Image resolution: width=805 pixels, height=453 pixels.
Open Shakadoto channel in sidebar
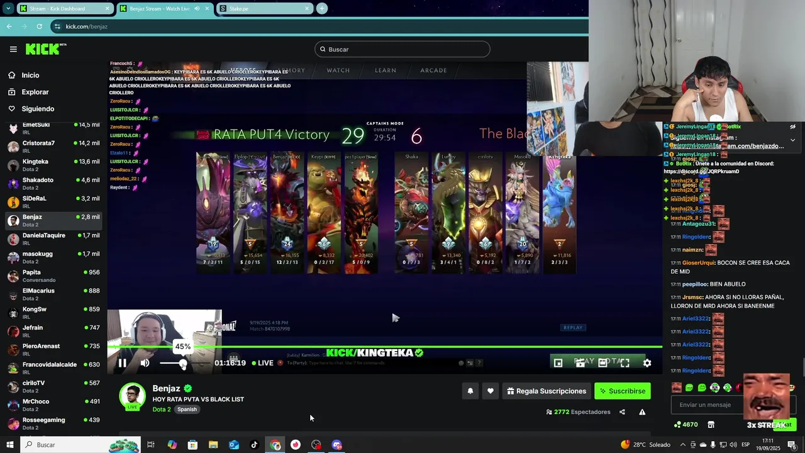(53, 183)
